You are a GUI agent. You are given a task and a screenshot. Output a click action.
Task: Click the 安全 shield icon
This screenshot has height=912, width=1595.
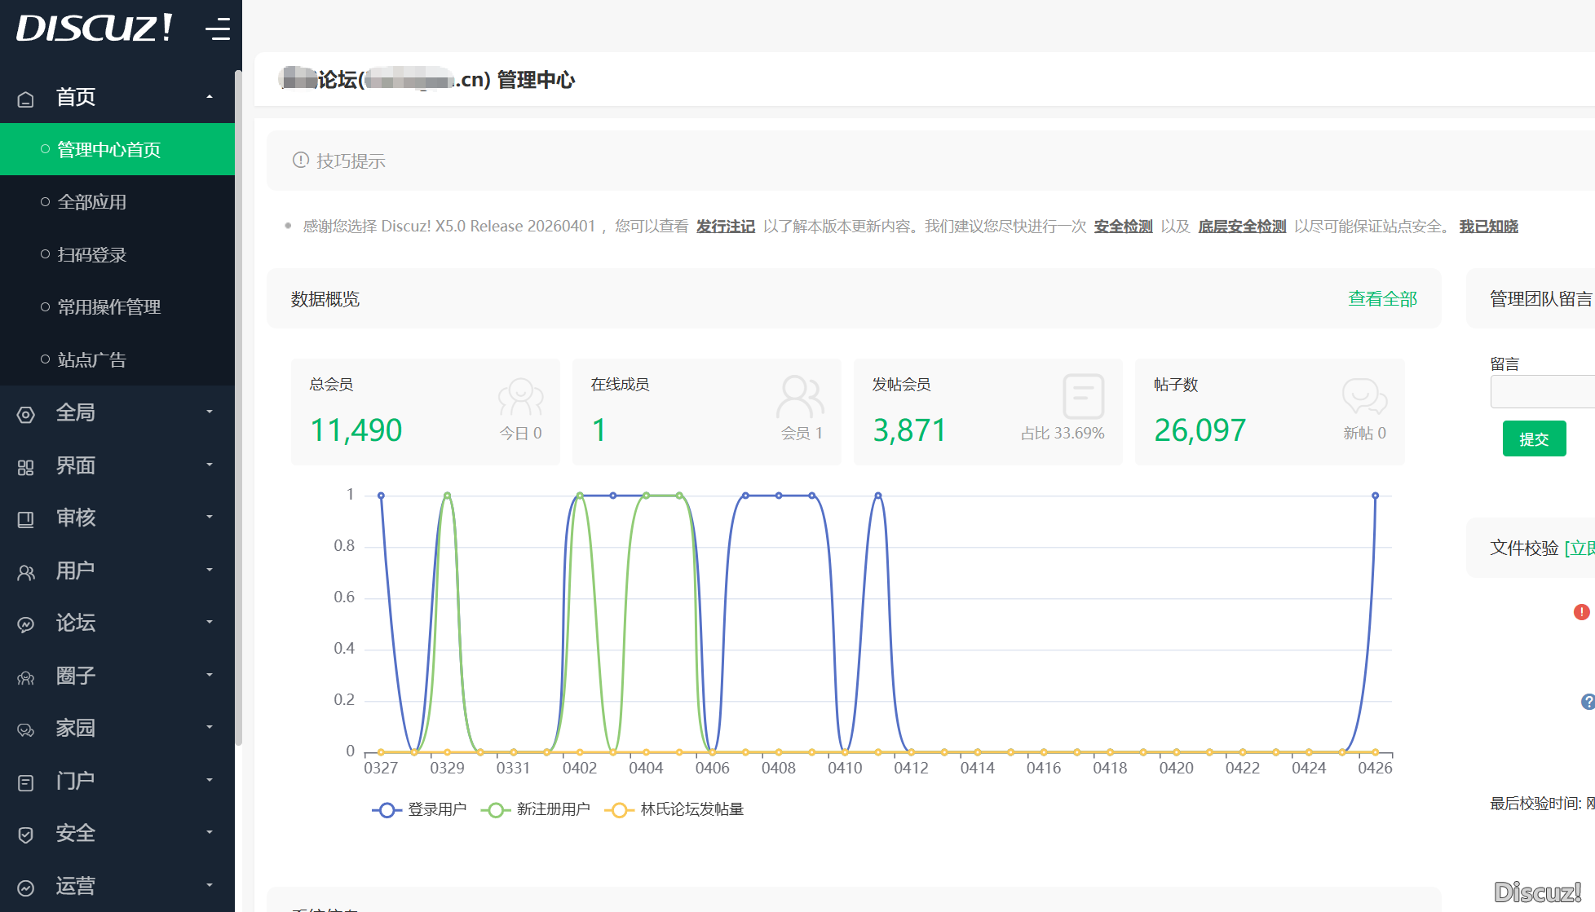click(26, 835)
